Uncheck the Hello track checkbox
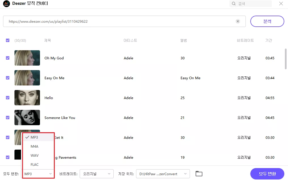Image resolution: width=288 pixels, height=180 pixels. (x=8, y=98)
